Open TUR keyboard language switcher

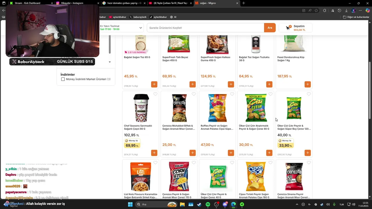click(x=342, y=204)
